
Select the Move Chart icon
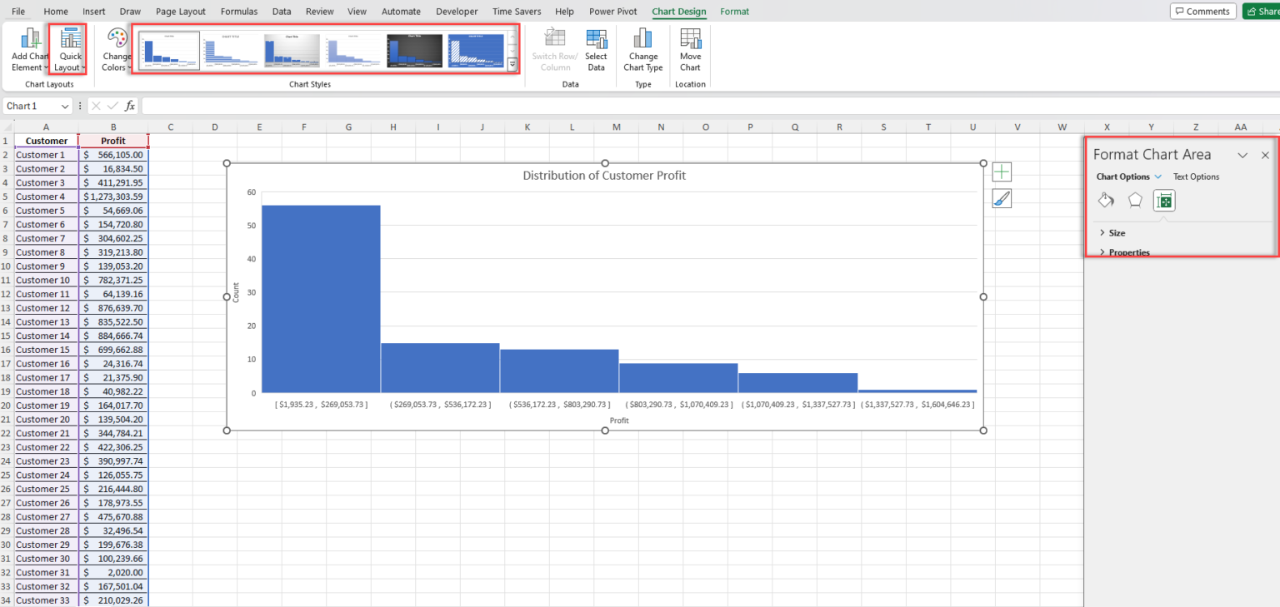690,48
